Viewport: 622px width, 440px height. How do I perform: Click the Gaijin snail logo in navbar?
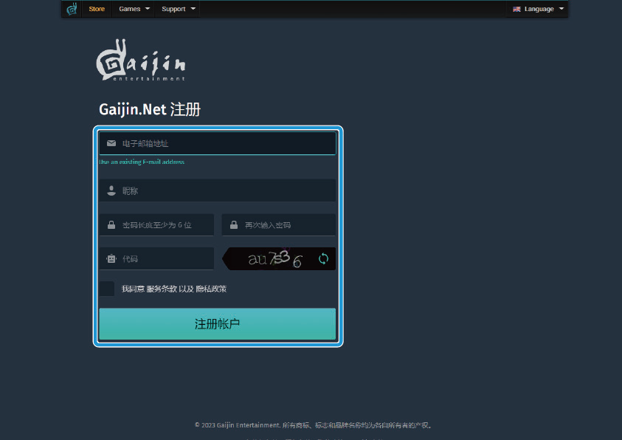point(72,9)
